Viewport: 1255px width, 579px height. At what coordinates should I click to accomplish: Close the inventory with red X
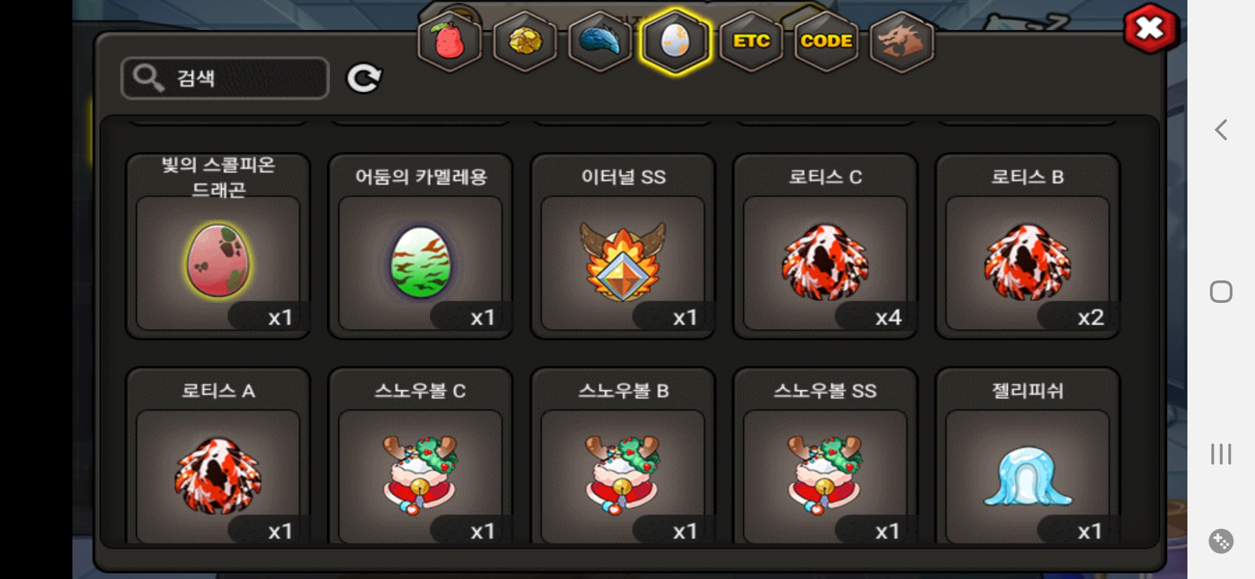coord(1150,28)
